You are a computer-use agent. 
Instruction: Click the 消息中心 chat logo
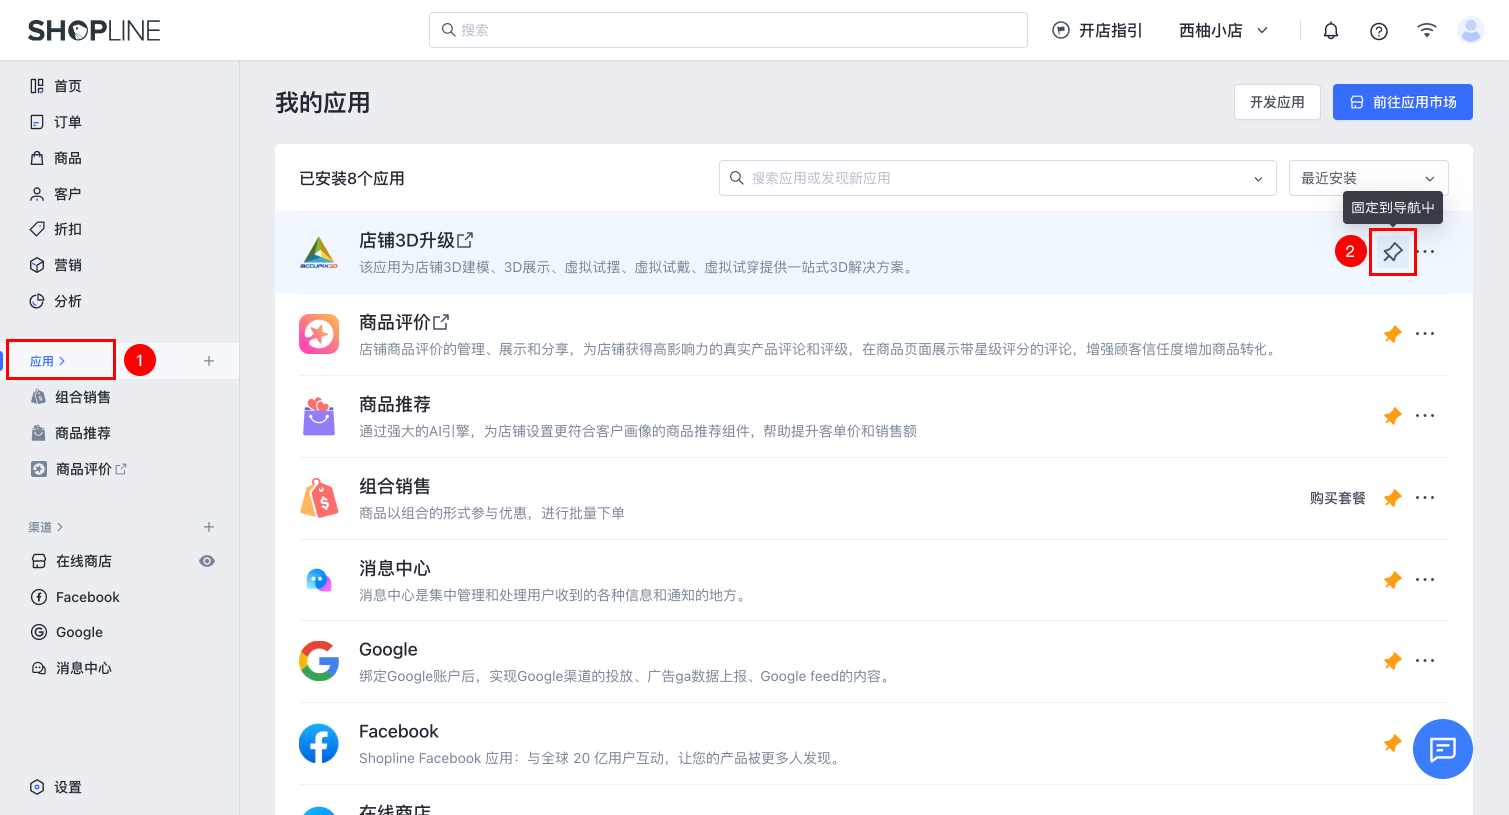[319, 580]
